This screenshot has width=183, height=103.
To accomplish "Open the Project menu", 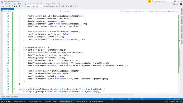I will [x=14, y=4].
